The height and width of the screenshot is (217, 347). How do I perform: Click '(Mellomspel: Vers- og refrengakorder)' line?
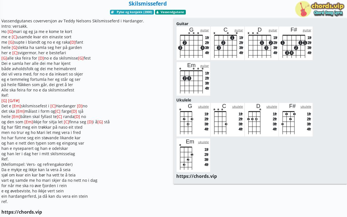coord(37,164)
